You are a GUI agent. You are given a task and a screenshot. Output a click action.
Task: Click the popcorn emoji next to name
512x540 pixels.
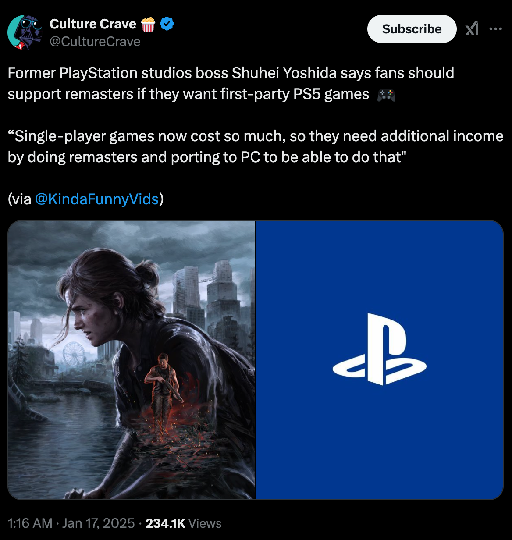click(x=148, y=24)
